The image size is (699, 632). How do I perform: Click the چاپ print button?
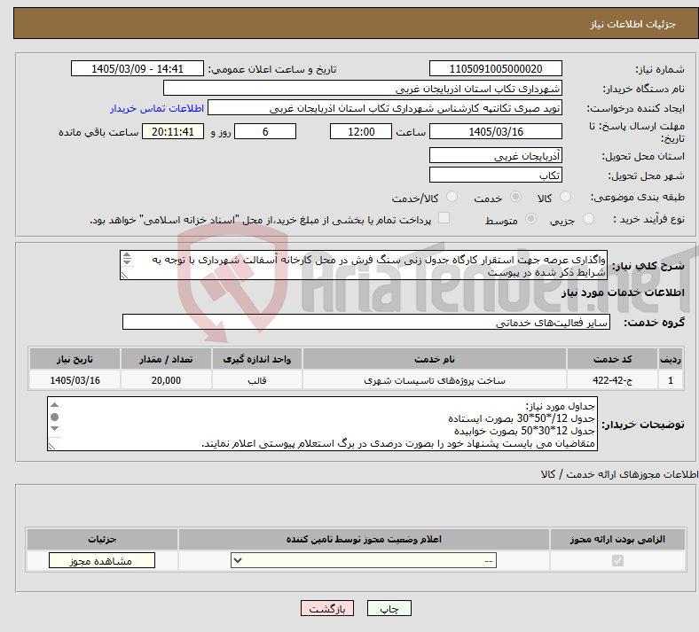[x=389, y=608]
